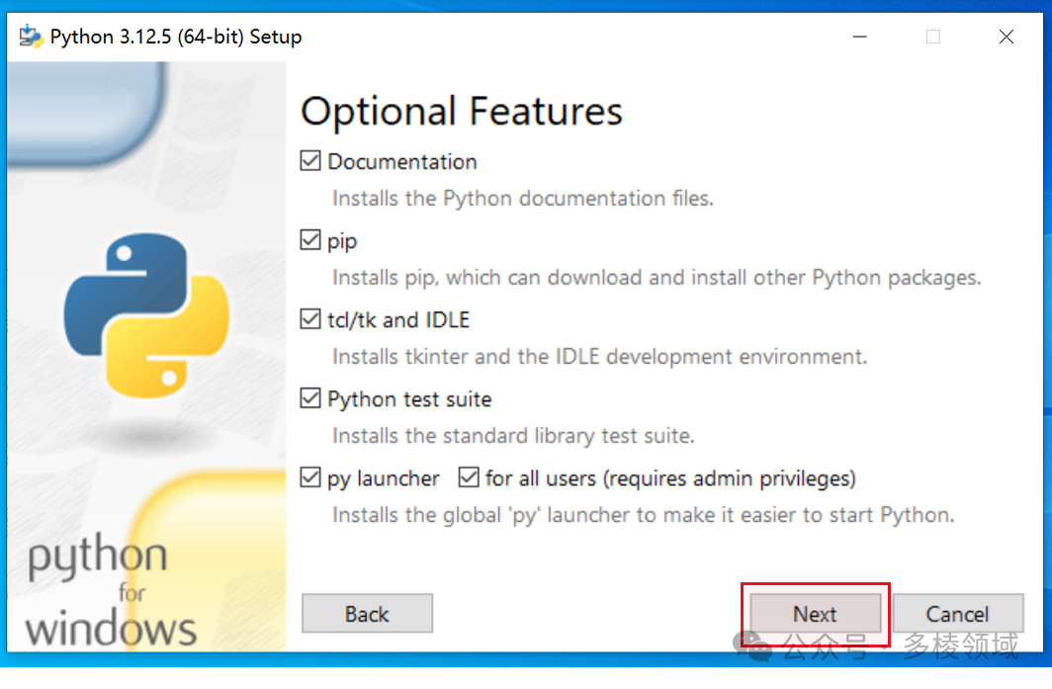Viewport: 1052px width, 689px height.
Task: Close the Python 3.12.5 Setup window
Action: click(1007, 37)
